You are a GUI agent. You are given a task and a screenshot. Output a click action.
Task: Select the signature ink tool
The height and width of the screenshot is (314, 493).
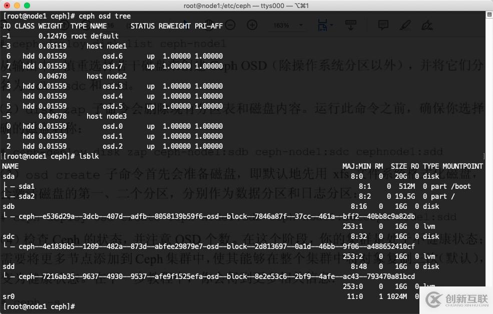point(426,25)
